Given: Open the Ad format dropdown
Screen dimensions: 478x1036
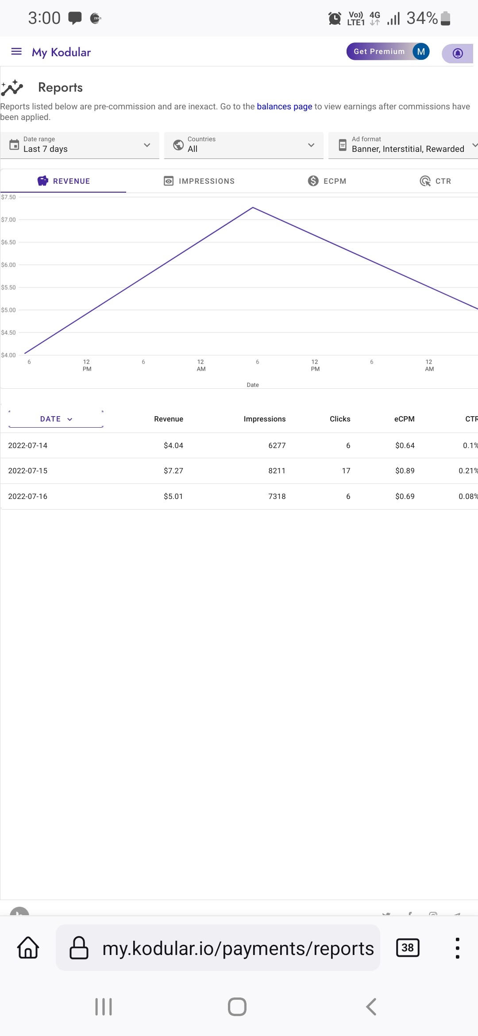Looking at the screenshot, I should point(403,145).
